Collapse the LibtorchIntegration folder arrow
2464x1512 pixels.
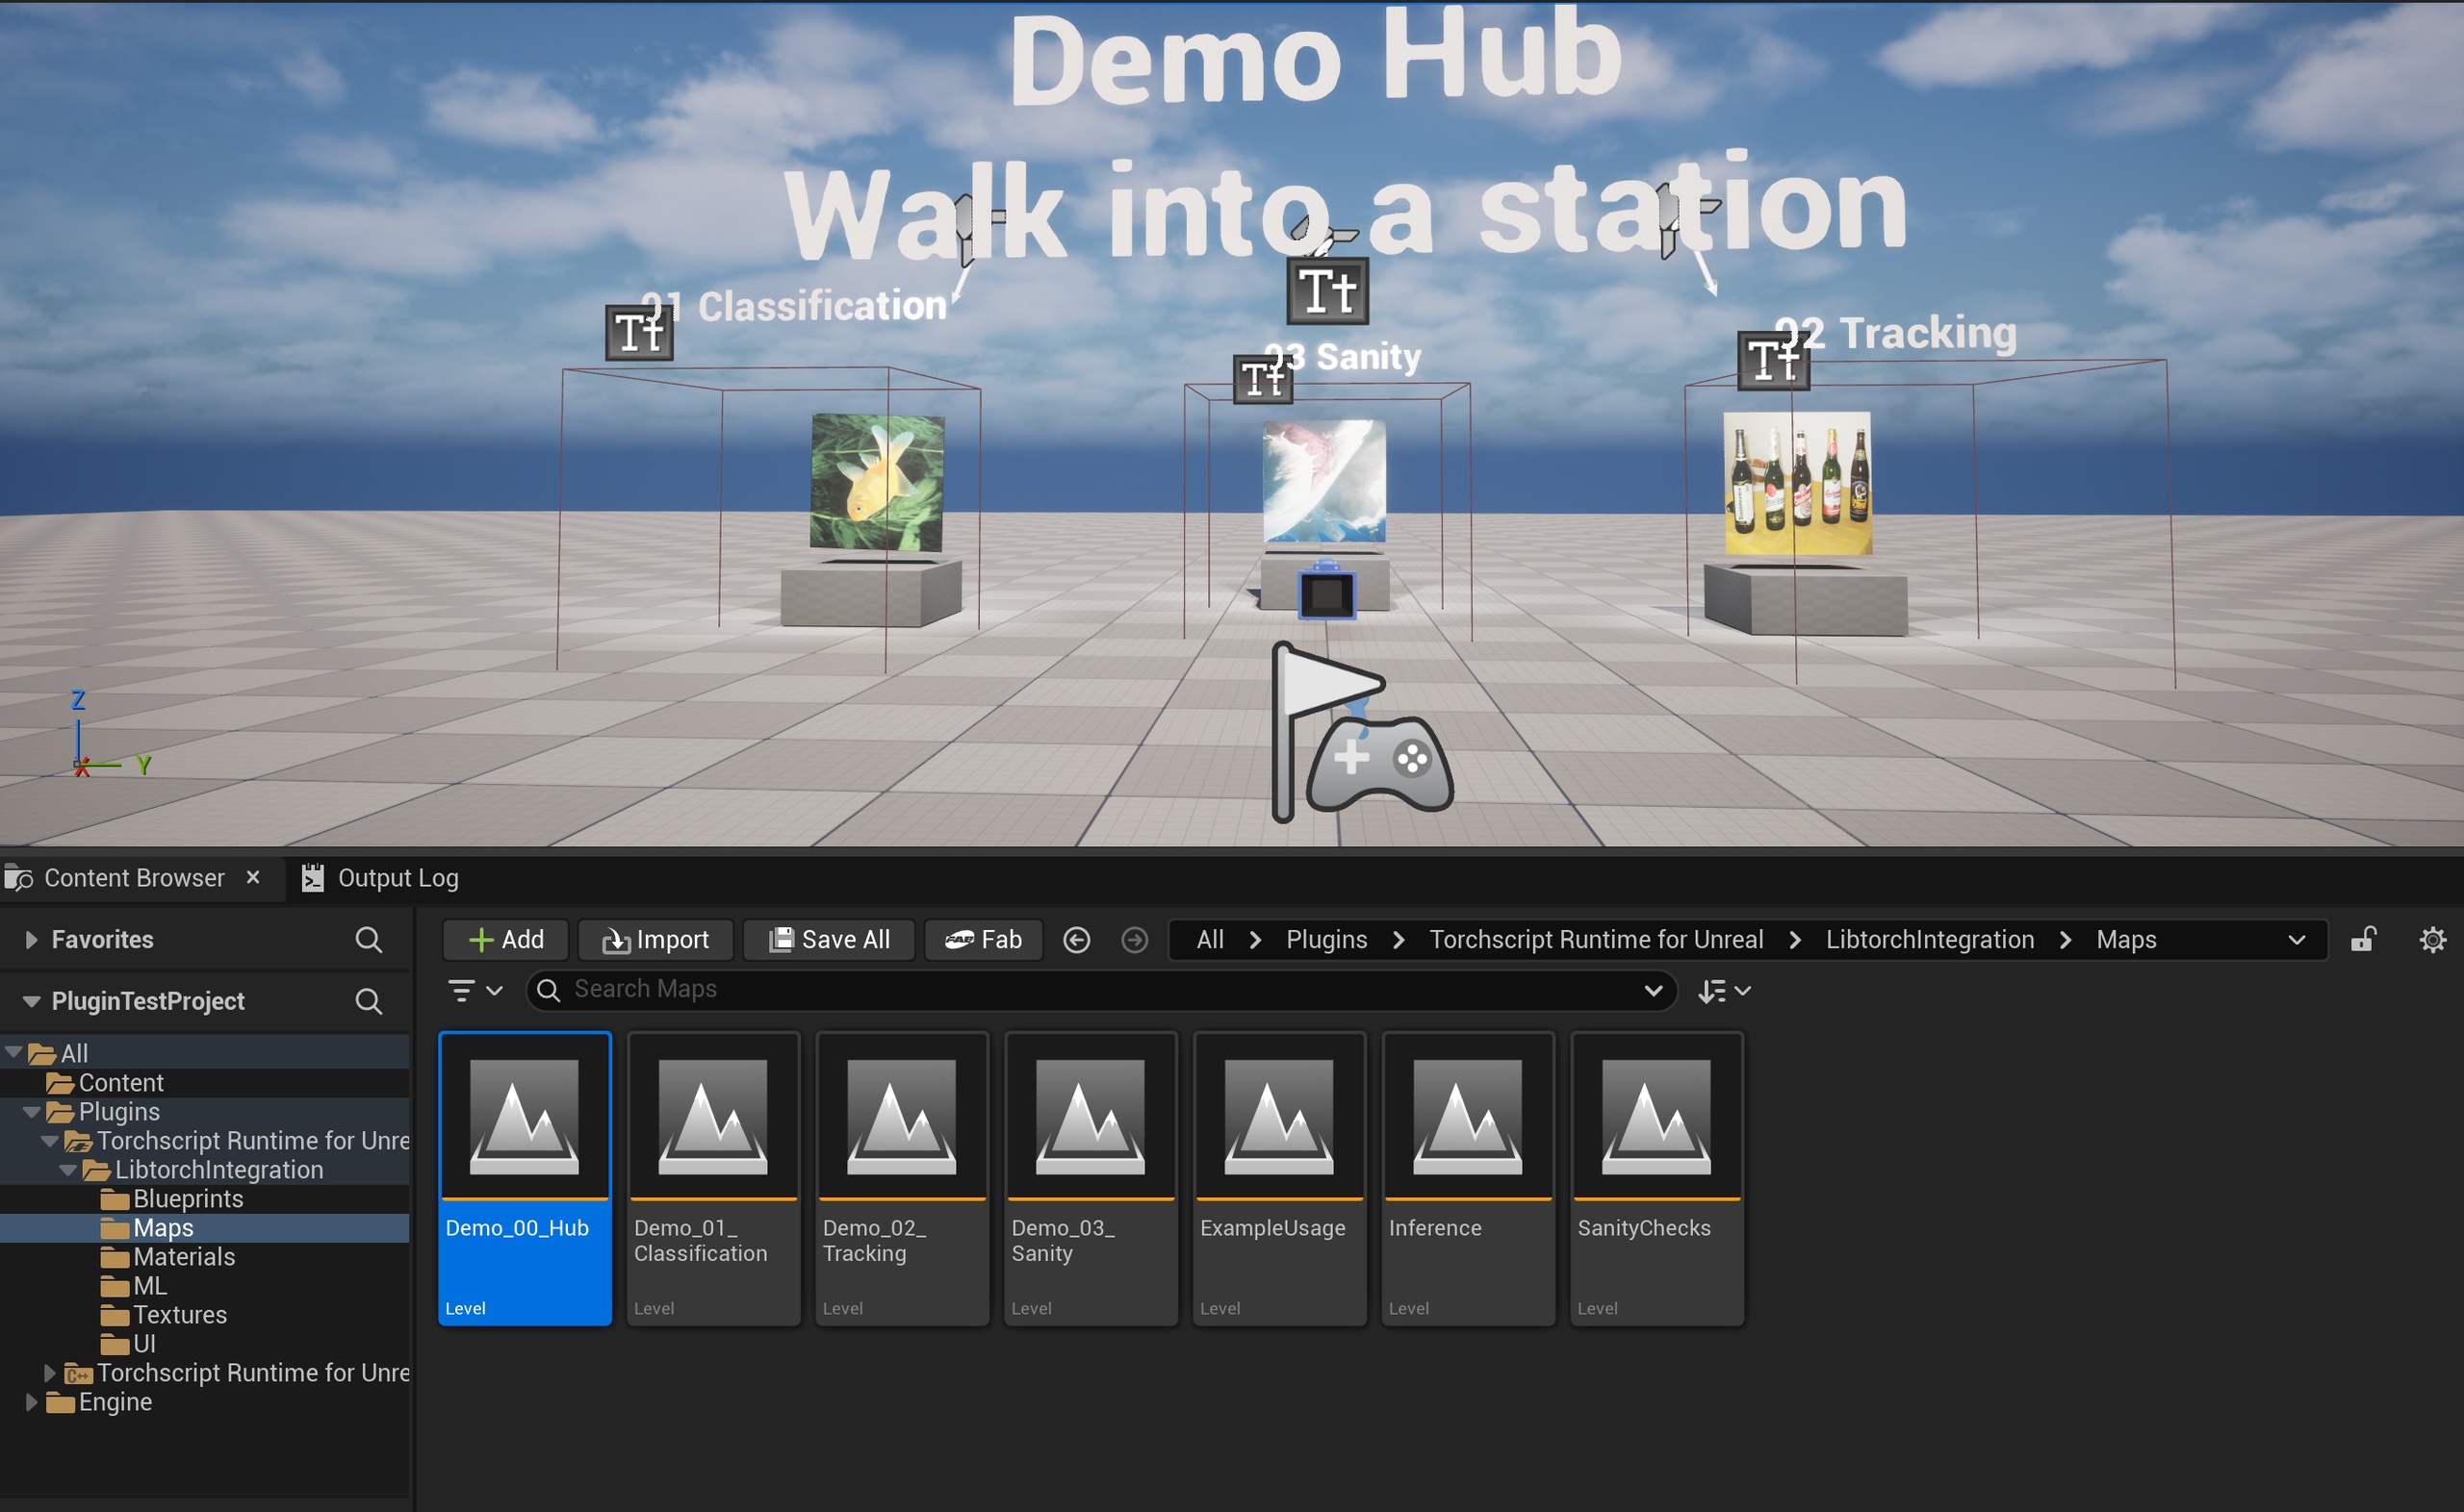[68, 1169]
